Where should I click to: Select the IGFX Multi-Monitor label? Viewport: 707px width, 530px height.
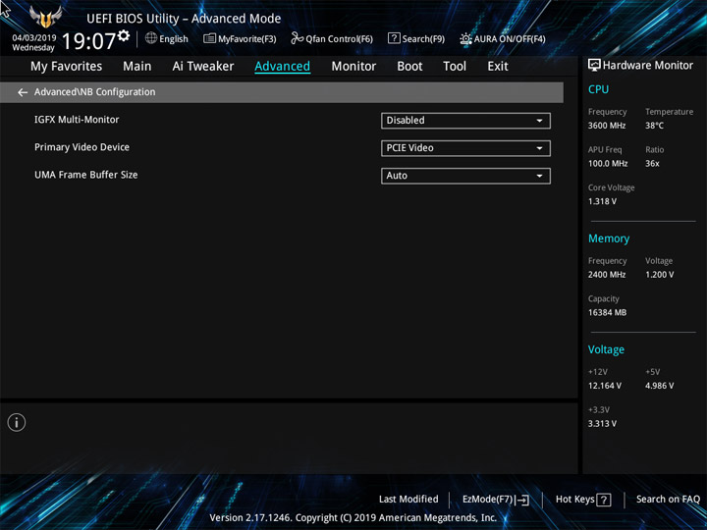pyautogui.click(x=77, y=120)
